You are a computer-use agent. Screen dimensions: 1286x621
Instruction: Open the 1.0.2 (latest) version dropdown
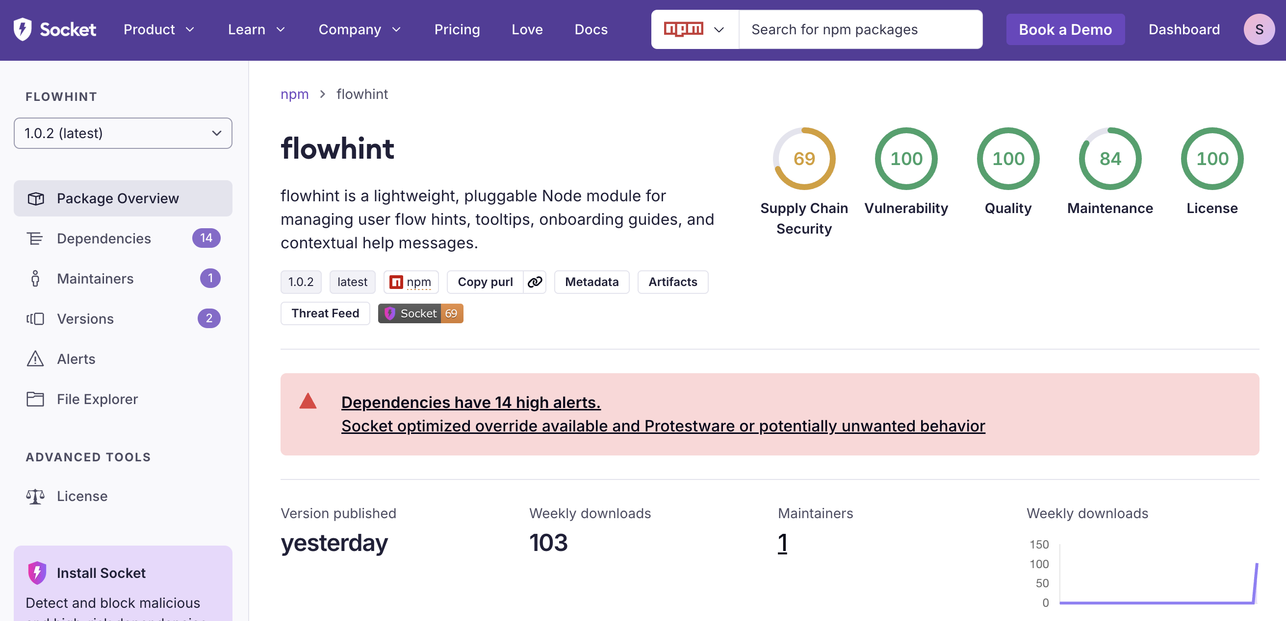123,133
